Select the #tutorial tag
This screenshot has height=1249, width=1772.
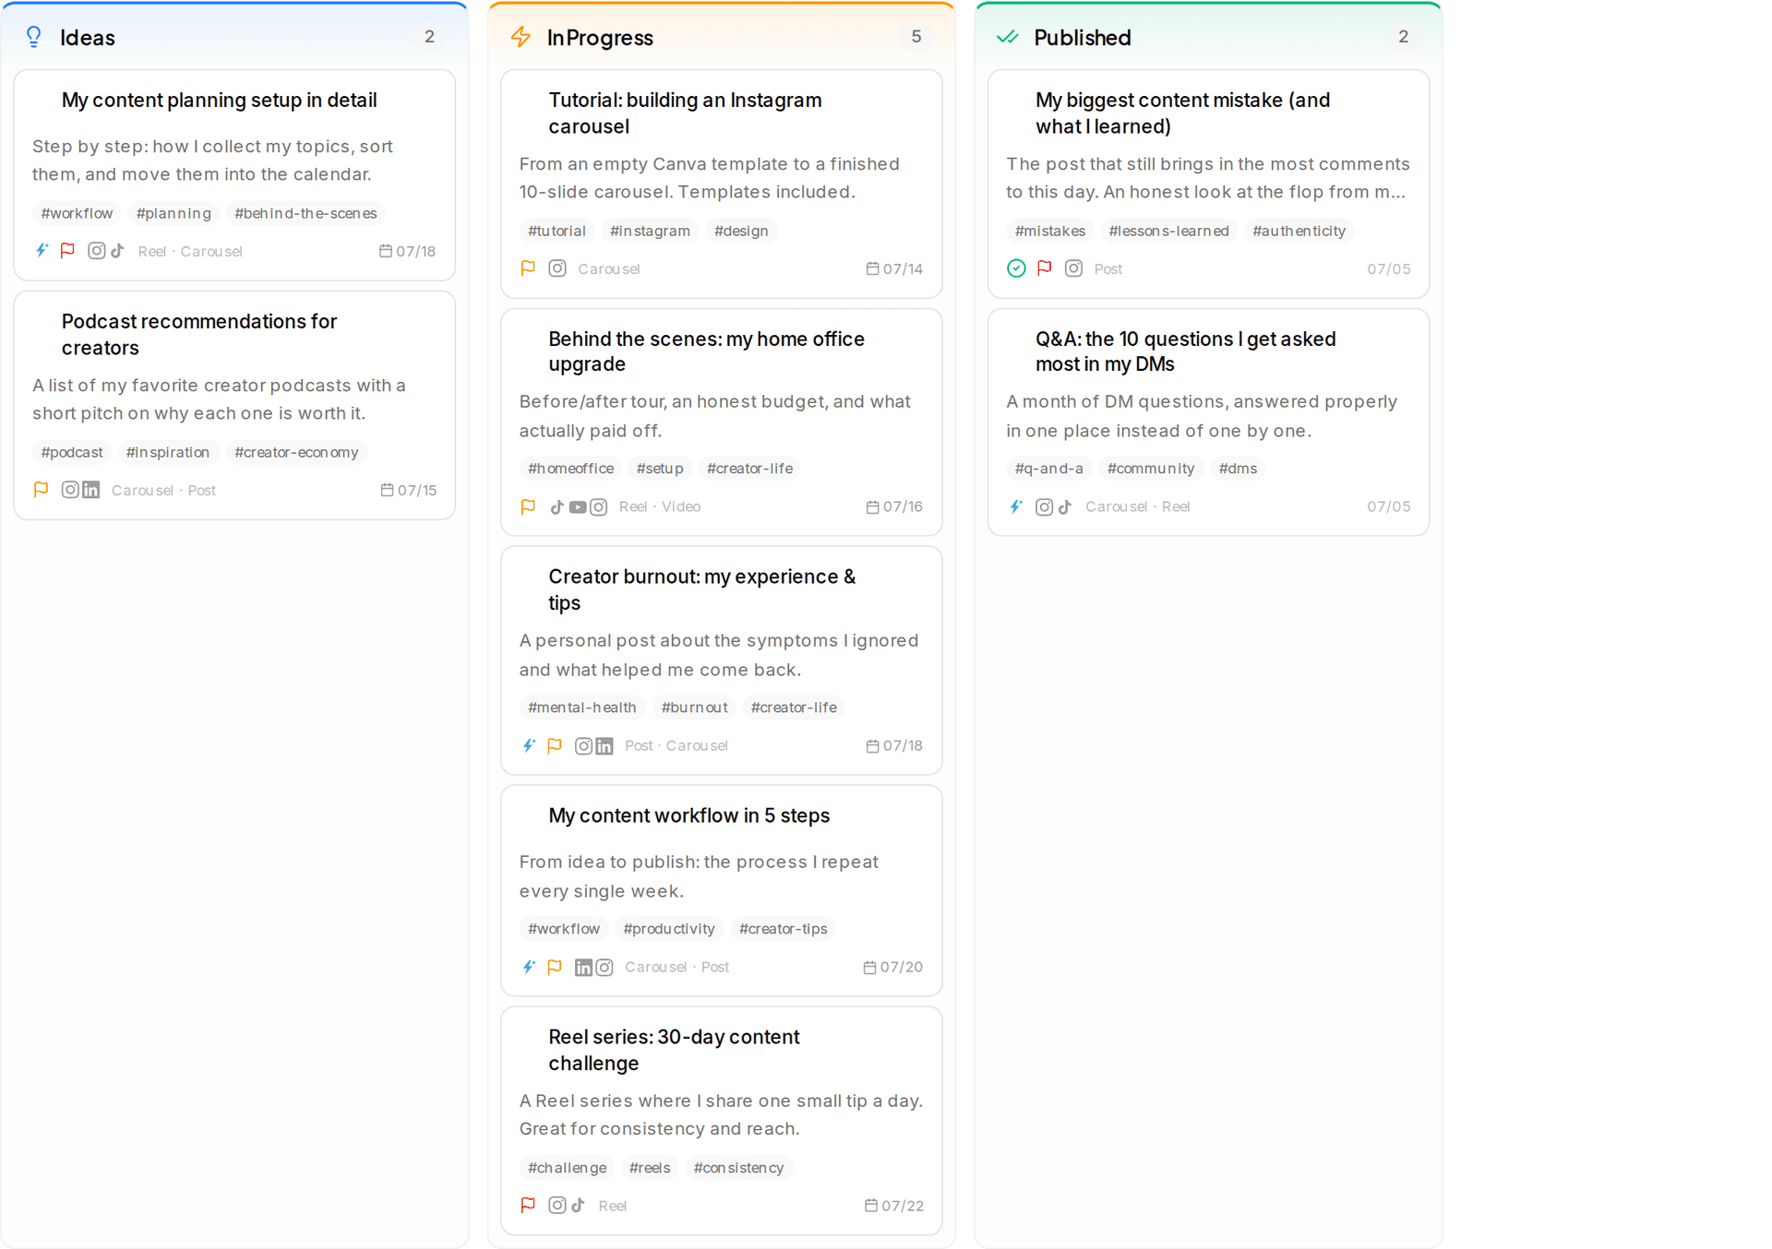tap(557, 231)
